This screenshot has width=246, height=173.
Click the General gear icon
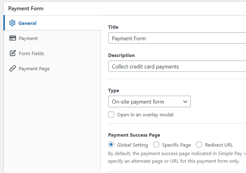click(12, 23)
